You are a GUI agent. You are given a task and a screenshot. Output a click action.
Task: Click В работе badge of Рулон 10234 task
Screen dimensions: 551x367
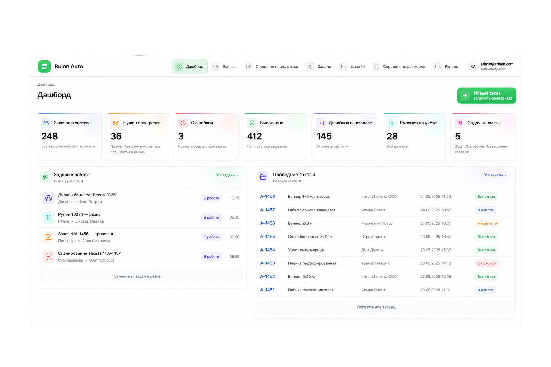[211, 218]
